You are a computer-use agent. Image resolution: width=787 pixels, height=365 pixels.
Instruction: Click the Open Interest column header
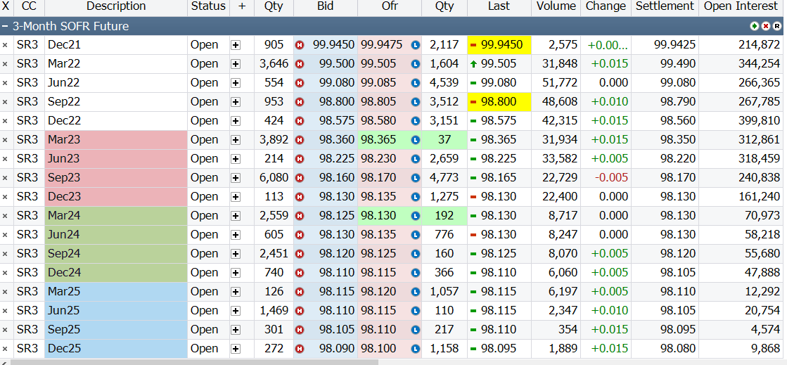[742, 6]
